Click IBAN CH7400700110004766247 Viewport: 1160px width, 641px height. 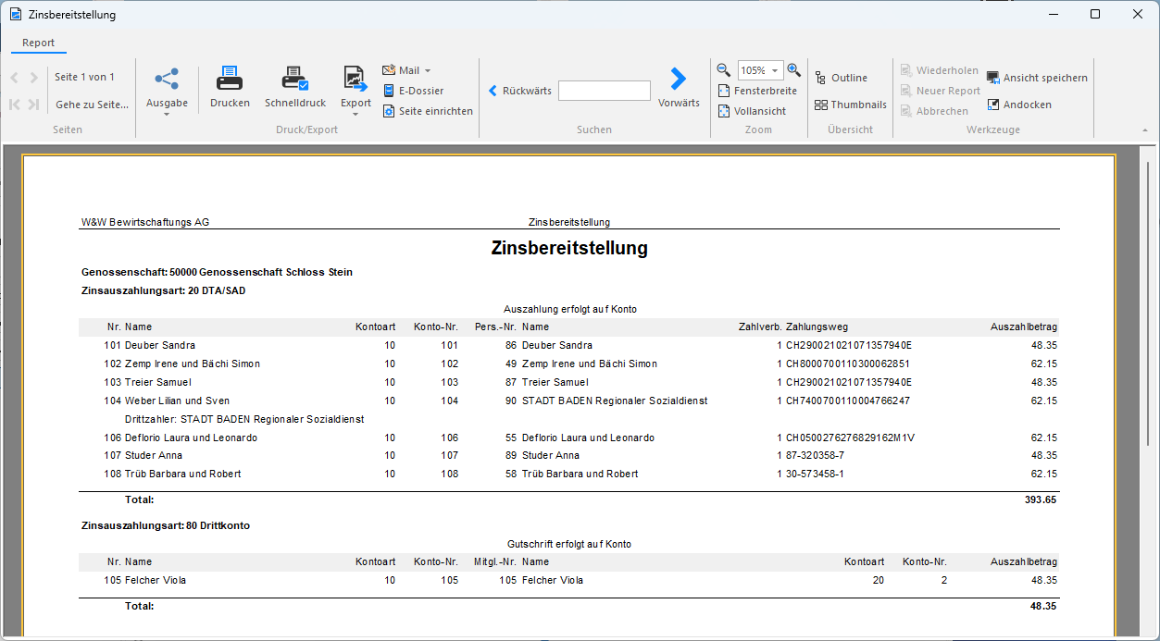(848, 401)
